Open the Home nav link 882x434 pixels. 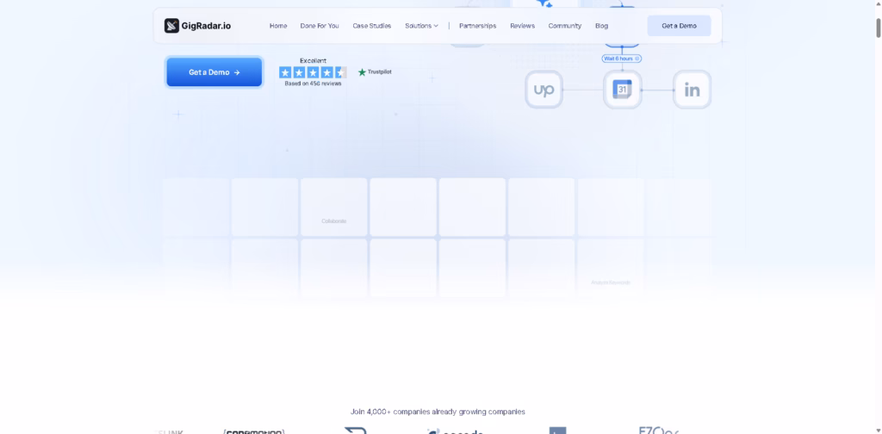[x=278, y=26]
